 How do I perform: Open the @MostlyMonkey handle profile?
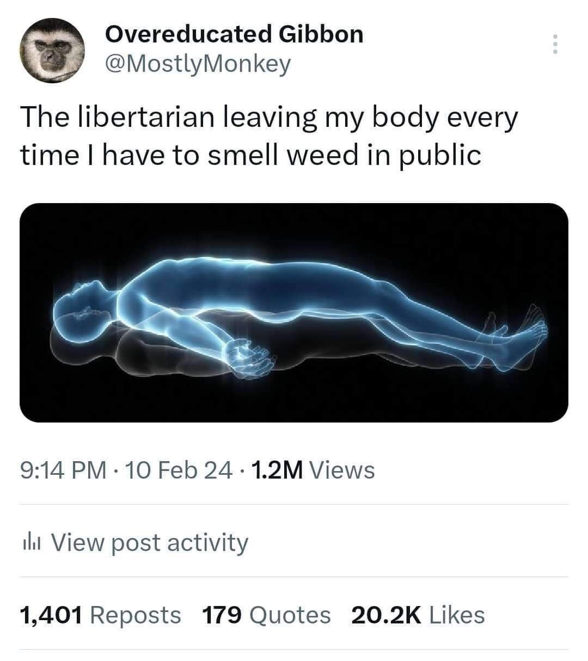pyautogui.click(x=197, y=64)
